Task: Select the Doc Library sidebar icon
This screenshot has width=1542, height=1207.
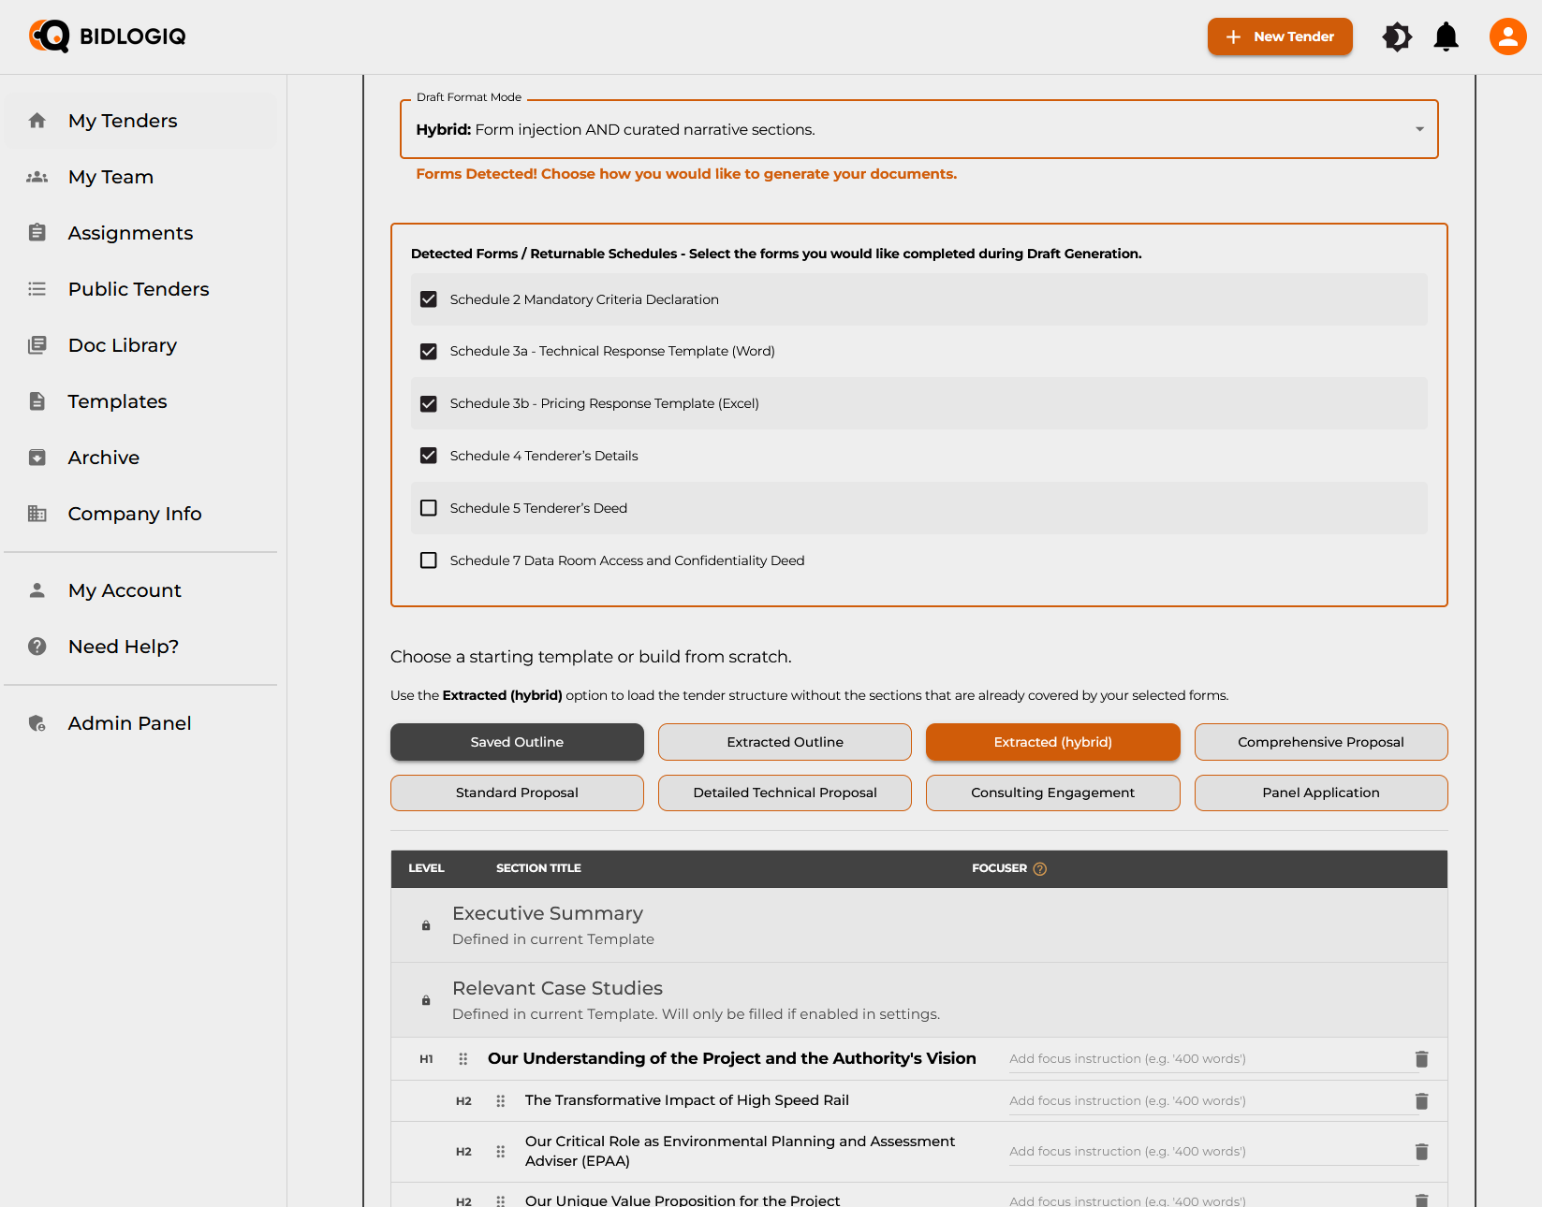Action: coord(37,345)
